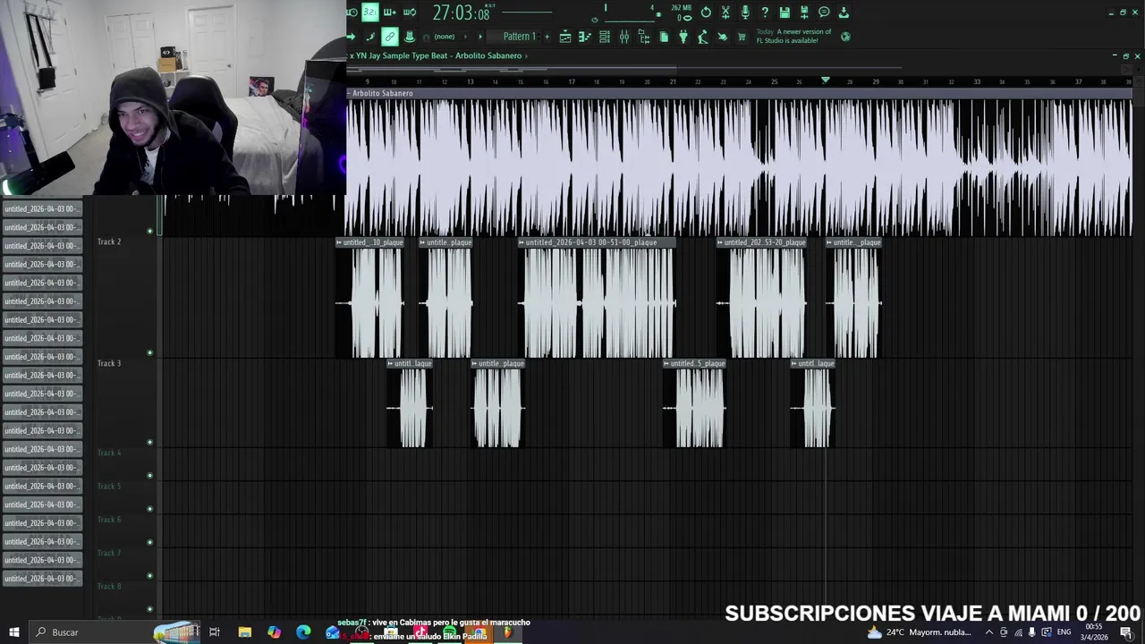
Task: Adjust the song position slider beside time
Action: click(526, 13)
